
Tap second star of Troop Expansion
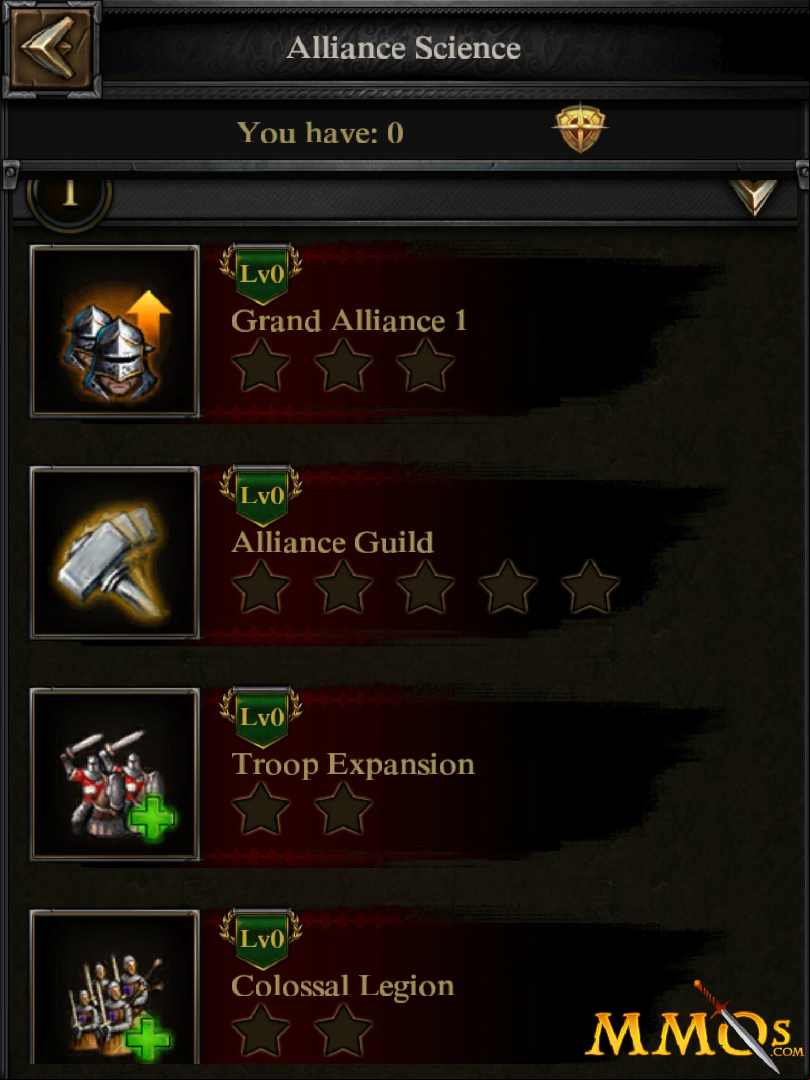click(343, 808)
